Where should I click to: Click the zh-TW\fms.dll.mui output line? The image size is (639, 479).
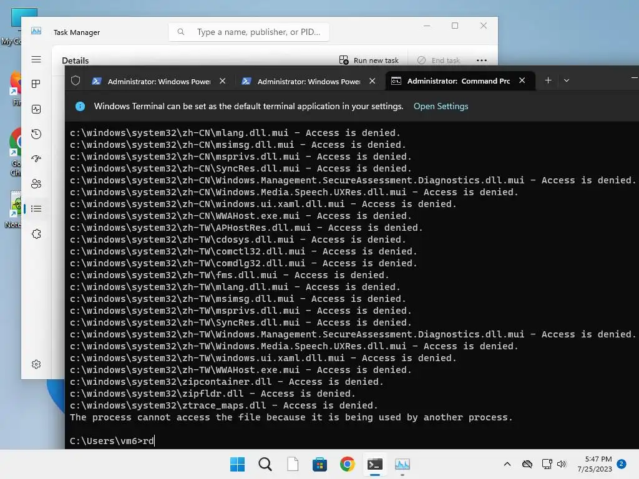click(x=230, y=275)
